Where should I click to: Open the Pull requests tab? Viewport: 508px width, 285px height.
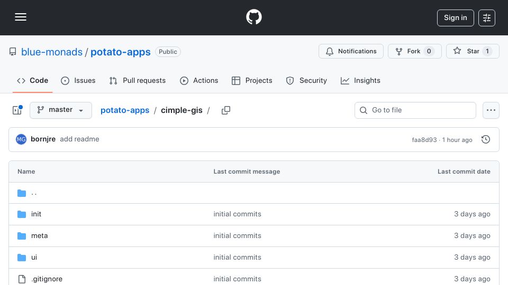(x=138, y=80)
